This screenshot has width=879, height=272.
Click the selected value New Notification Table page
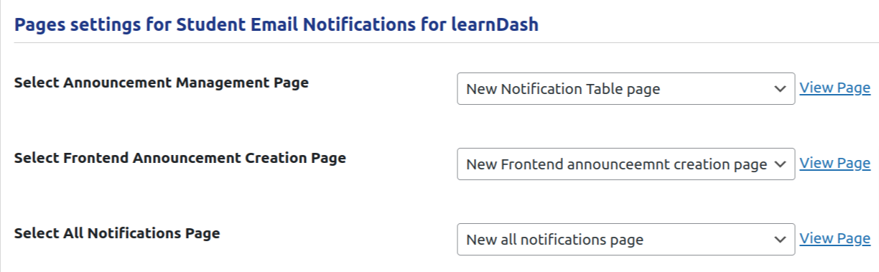coord(563,89)
